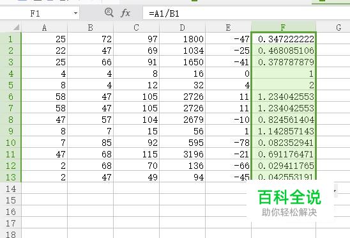Select row 1 header
Image resolution: width=350 pixels, height=238 pixels.
tap(10, 39)
